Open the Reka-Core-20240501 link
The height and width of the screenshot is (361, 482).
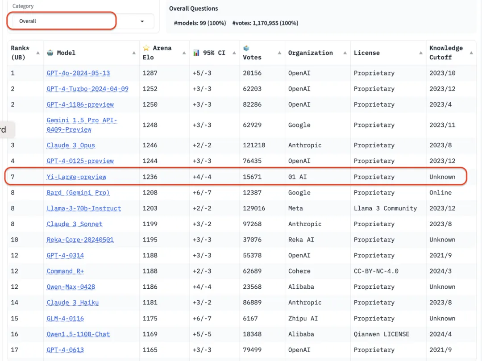[80, 240]
